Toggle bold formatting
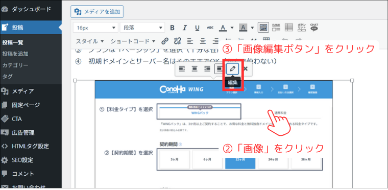Image resolution: width=388 pixels, height=190 pixels. [173, 28]
